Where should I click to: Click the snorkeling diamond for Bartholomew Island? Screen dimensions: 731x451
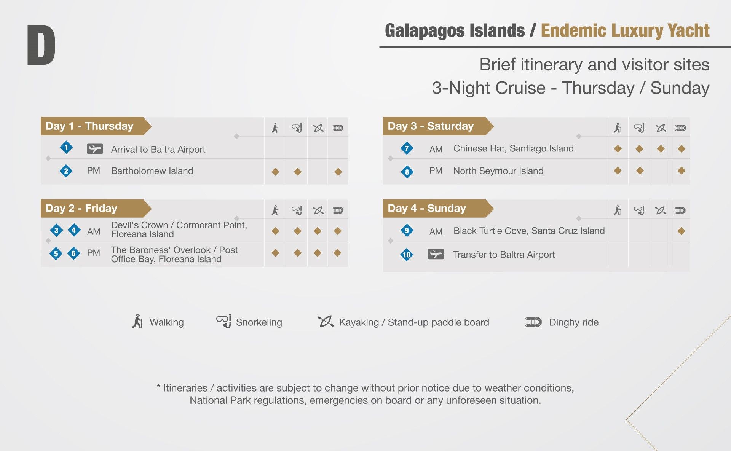298,172
